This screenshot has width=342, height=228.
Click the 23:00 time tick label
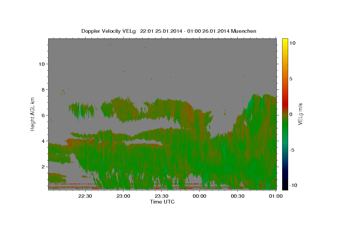(123, 196)
